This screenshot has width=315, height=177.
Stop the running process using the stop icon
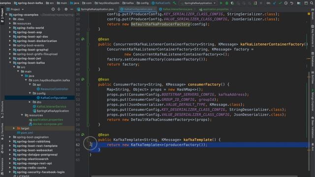coord(261,3)
